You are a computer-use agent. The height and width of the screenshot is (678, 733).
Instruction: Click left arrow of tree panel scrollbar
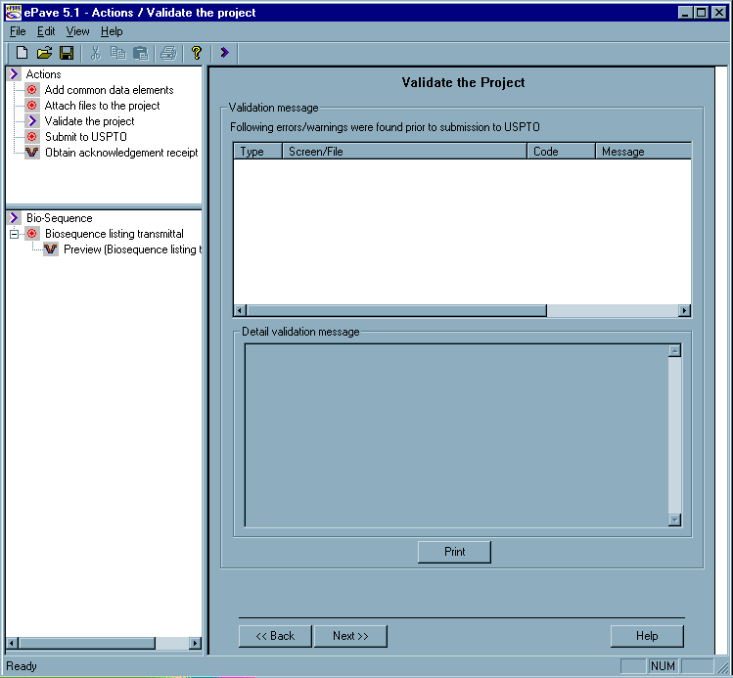click(12, 643)
